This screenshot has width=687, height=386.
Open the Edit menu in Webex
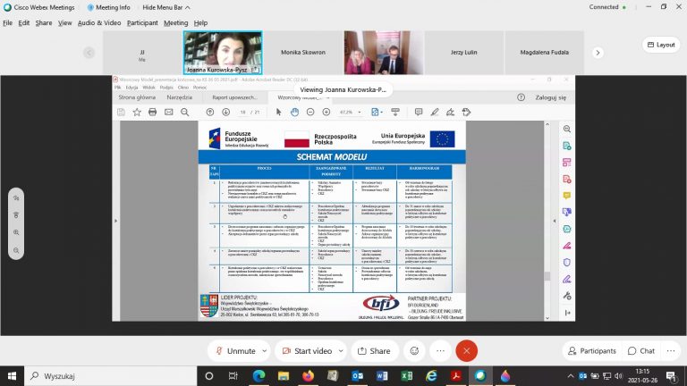(x=23, y=22)
